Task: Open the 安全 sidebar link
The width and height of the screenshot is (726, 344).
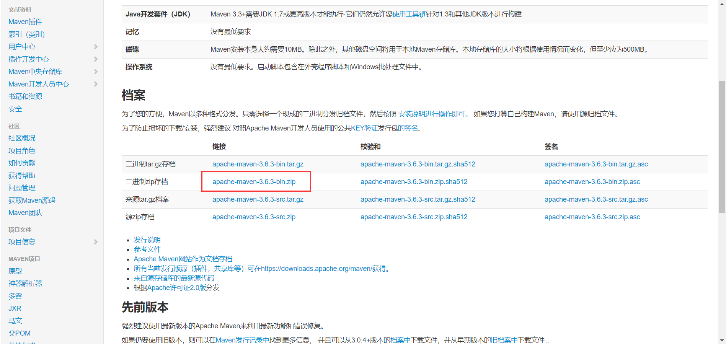Action: coord(15,109)
